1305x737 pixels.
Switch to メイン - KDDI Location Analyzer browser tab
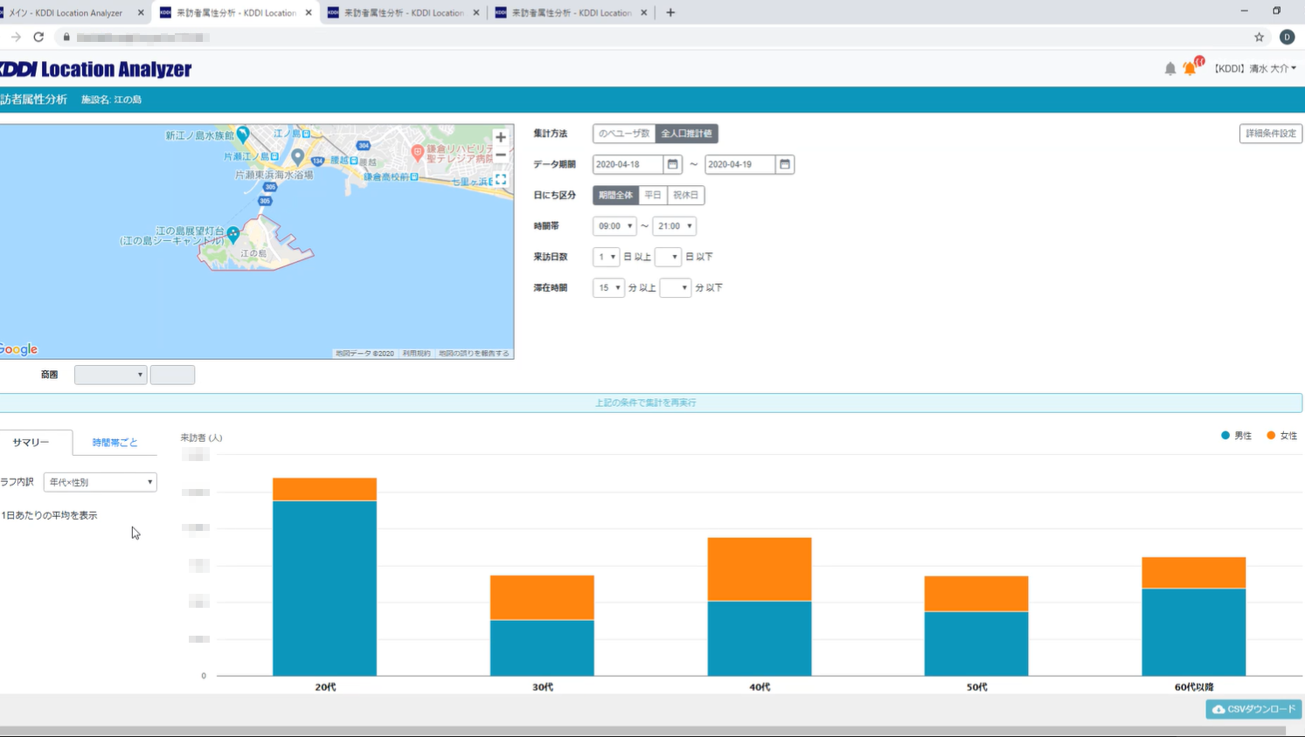click(x=66, y=13)
